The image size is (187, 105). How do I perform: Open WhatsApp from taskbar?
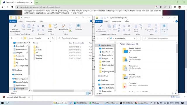point(94,103)
